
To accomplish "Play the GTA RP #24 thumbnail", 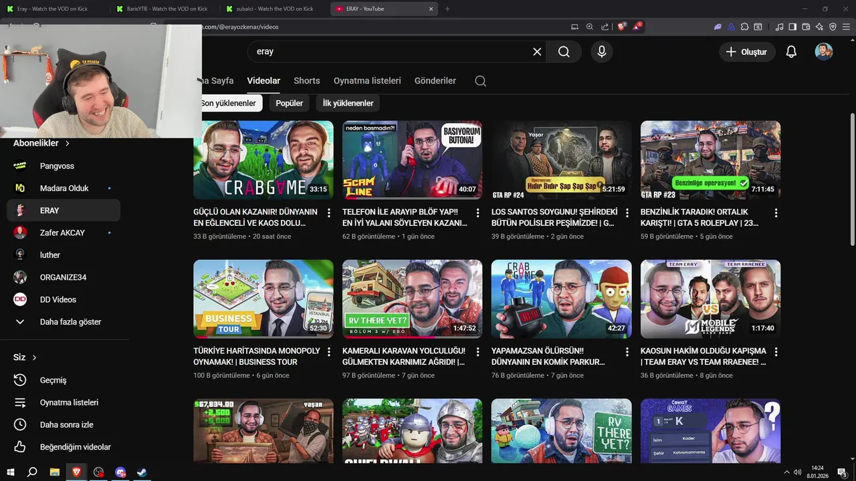I will click(561, 160).
